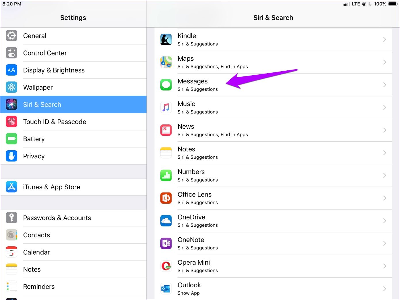Tap the Office Lens app icon
Viewport: 400px width, 300px height.
166,198
